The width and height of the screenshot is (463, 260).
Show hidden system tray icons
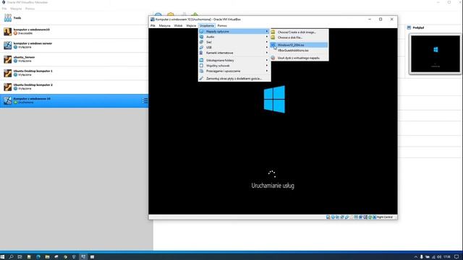point(416,257)
